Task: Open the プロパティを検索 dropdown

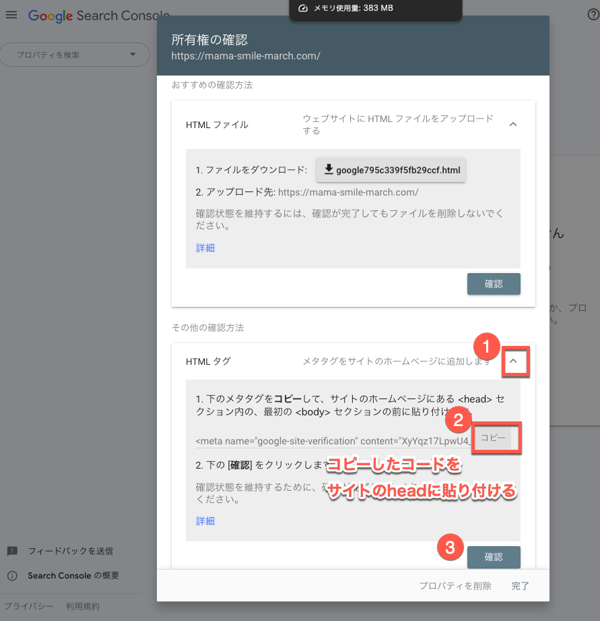Action: click(x=75, y=55)
